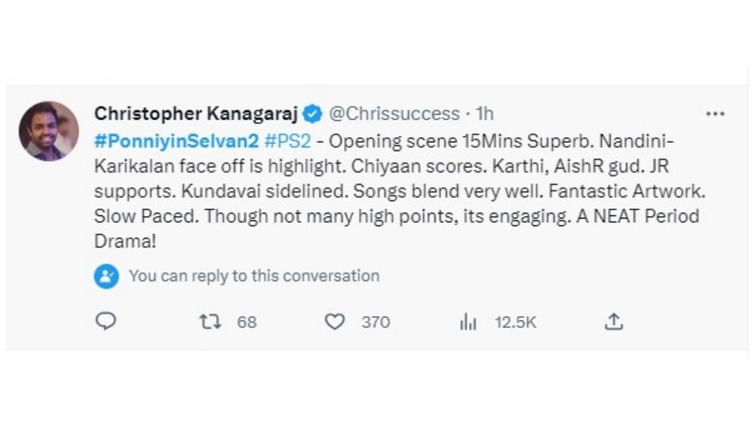Click the share upload arrow icon
The image size is (756, 425).
coord(613,322)
